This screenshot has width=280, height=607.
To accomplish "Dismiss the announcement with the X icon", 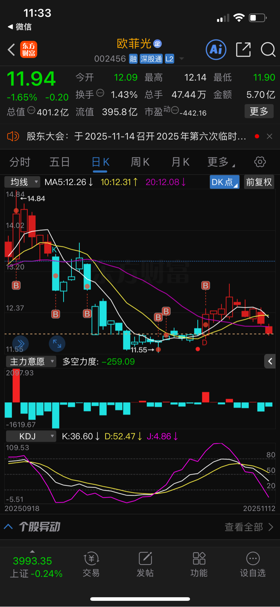I will 269,136.
